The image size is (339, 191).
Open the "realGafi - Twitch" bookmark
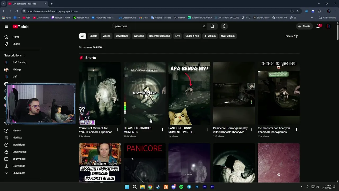click(61, 18)
